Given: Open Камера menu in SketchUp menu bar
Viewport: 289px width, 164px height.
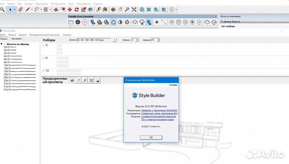Looking at the screenshot, I should pos(28,4).
